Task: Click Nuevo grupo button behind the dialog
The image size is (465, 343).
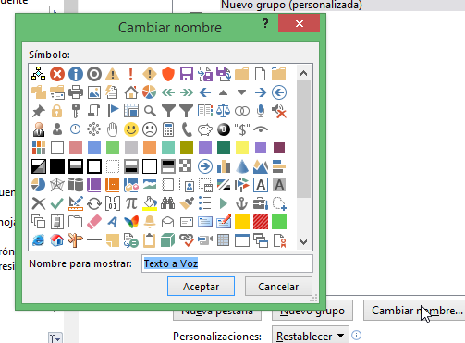Action: coord(312,312)
